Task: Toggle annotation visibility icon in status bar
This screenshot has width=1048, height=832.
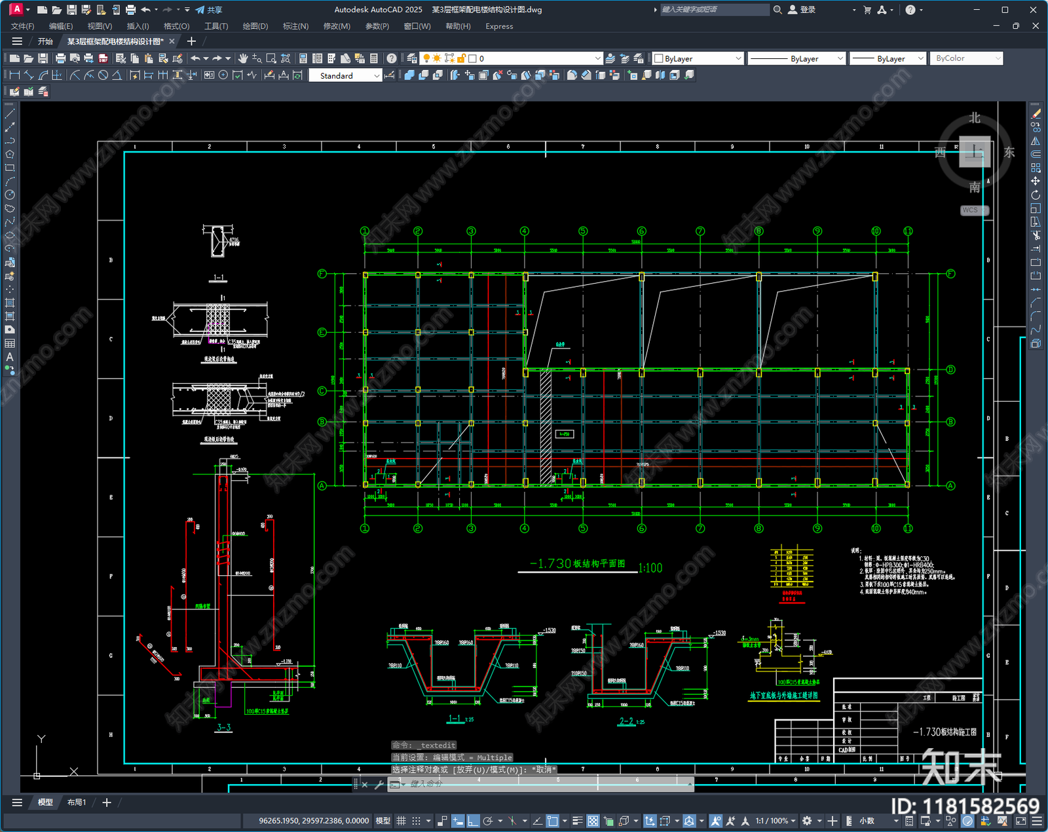Action: (716, 821)
